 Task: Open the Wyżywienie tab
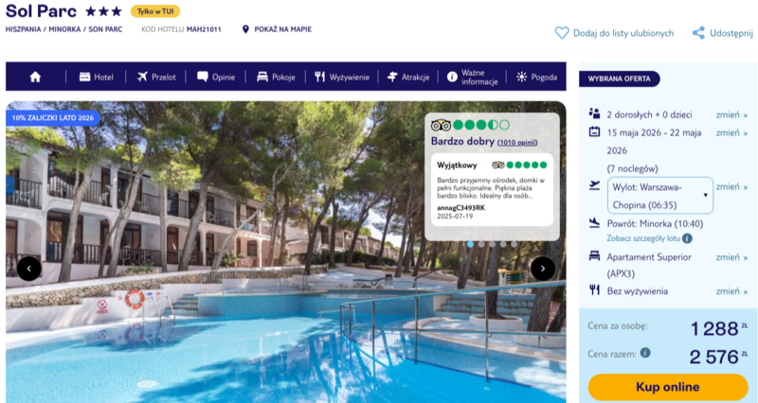click(x=342, y=77)
